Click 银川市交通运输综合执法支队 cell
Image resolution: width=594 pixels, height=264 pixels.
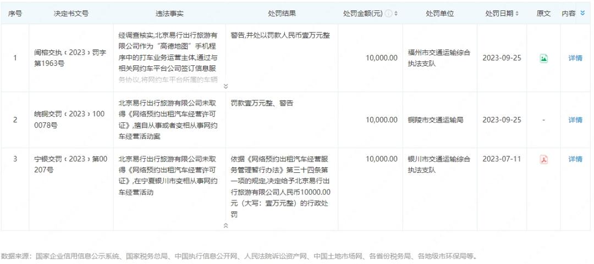pyautogui.click(x=439, y=164)
